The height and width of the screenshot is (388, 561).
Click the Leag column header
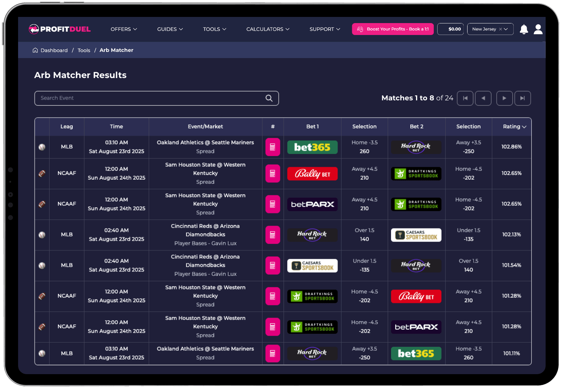pos(67,127)
